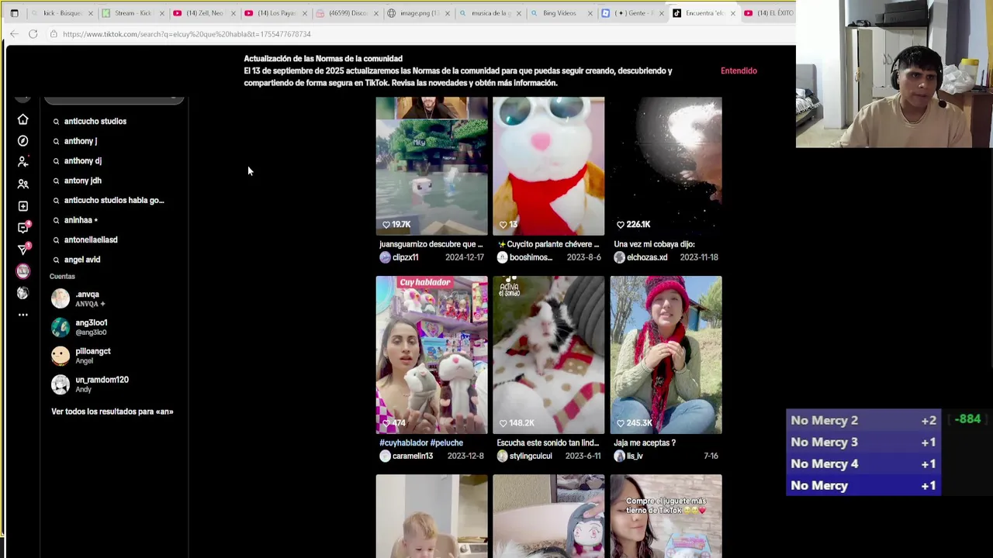Screen dimensions: 993x558
Task: Open LIVE avatar icon with pink ring
Action: point(22,271)
